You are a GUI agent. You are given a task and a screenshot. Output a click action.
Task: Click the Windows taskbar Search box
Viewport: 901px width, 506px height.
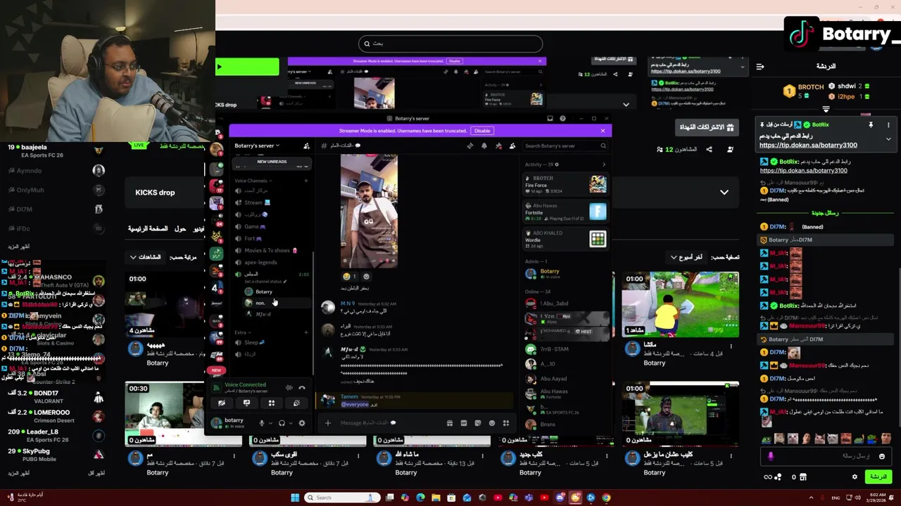(342, 498)
